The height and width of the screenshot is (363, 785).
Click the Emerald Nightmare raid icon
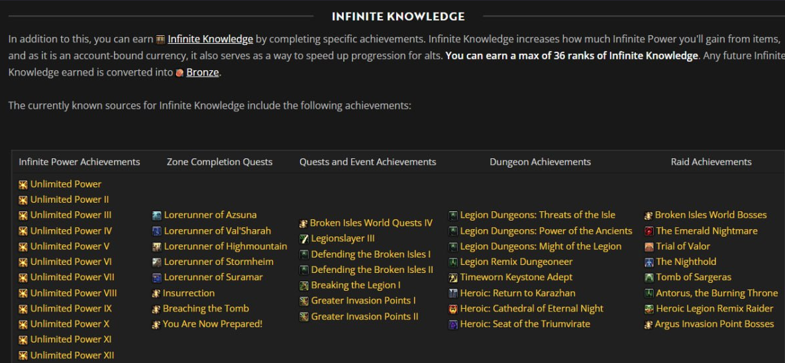pos(649,231)
